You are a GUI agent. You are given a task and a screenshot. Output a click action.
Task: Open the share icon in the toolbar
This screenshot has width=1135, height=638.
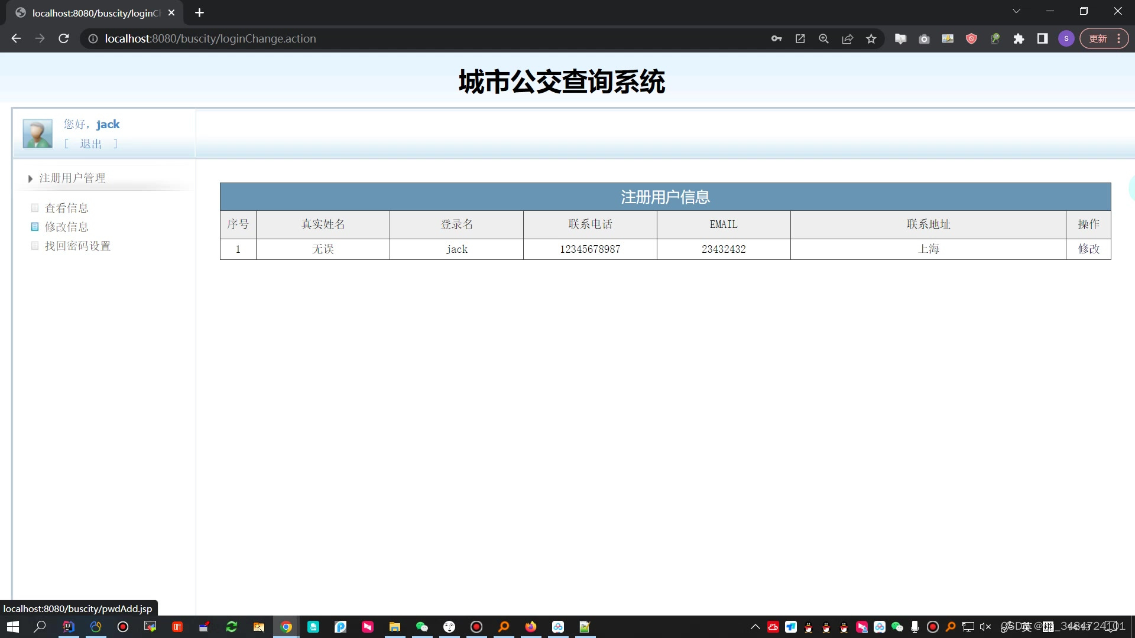[x=848, y=38]
